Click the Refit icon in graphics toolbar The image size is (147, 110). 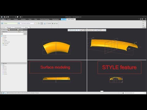click(x=69, y=30)
